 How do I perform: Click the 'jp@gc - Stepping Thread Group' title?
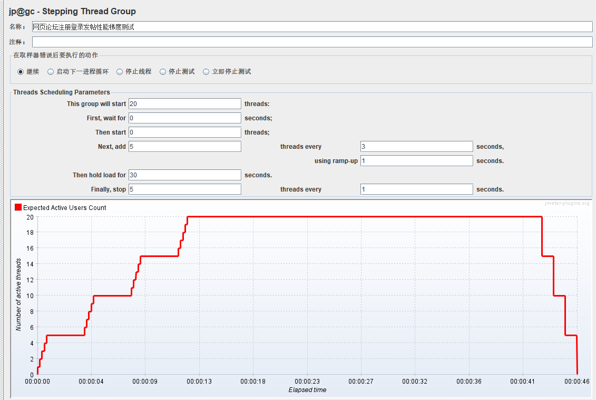[x=72, y=12]
